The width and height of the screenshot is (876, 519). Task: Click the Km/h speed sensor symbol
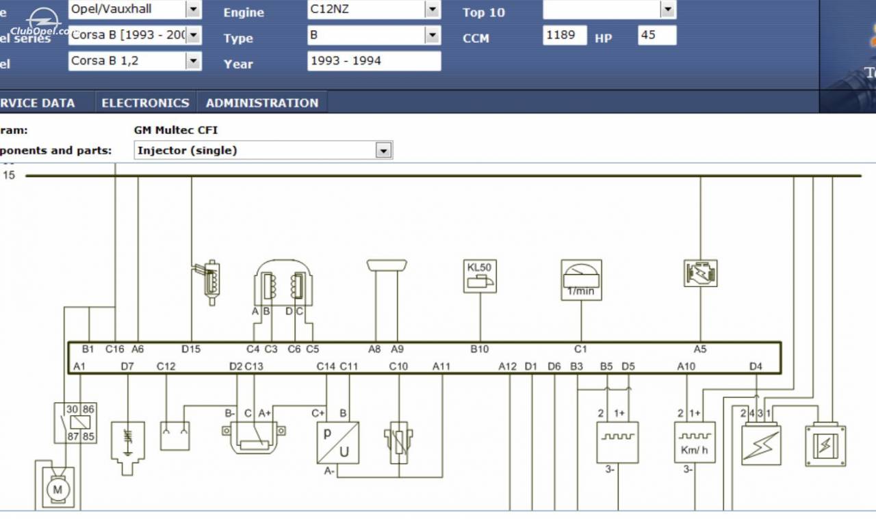(x=695, y=442)
